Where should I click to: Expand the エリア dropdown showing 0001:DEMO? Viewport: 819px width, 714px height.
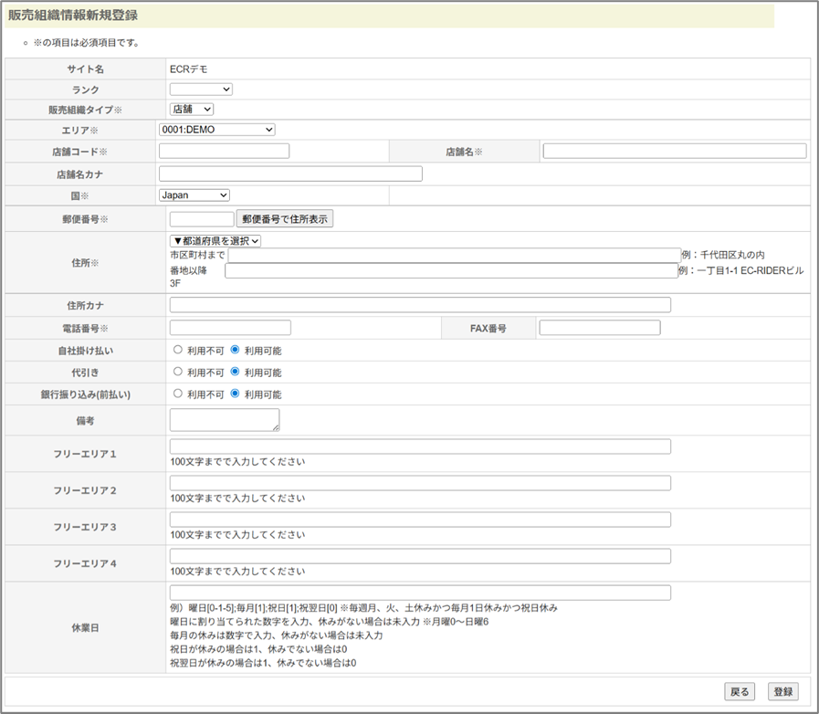[216, 130]
